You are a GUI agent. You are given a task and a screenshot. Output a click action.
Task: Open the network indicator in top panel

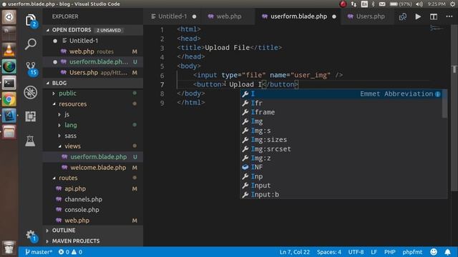[x=354, y=4]
